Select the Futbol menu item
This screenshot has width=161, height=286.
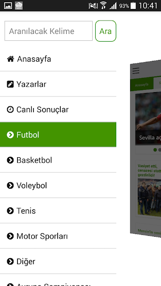click(58, 135)
